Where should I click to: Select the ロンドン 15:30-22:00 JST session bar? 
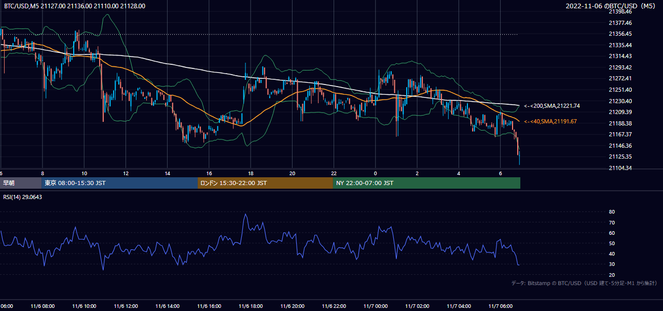pos(265,183)
